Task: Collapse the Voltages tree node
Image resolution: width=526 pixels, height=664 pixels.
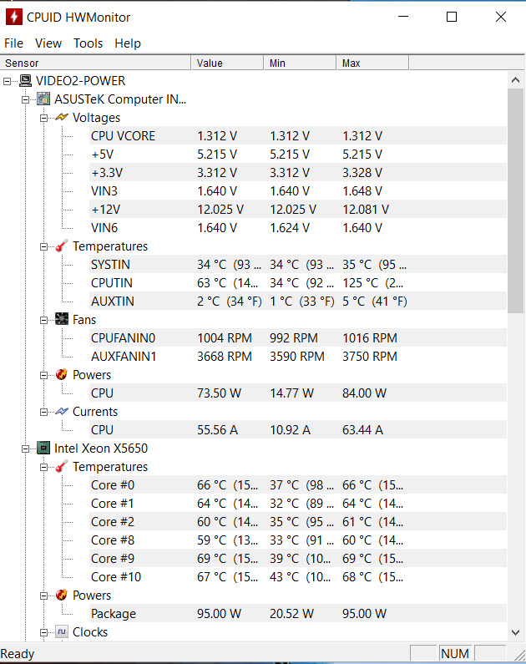Action: [44, 118]
